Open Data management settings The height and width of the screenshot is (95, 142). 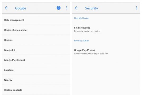click(36, 20)
